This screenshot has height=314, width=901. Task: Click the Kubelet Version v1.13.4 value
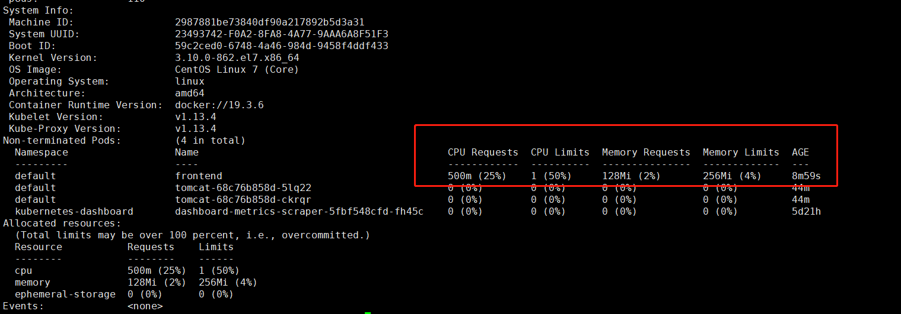196,116
